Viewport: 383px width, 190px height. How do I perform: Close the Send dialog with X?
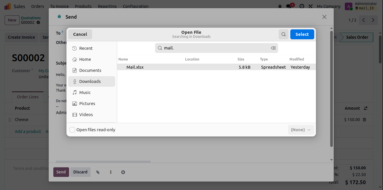324,17
